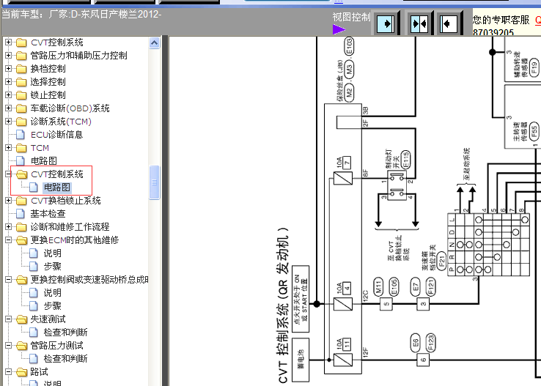This screenshot has height=386, width=541.
Task: Open 检查和判断 under 失速测试
Action: 65,333
